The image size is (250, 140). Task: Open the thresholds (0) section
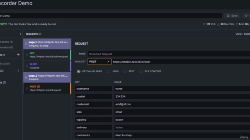click(6, 47)
